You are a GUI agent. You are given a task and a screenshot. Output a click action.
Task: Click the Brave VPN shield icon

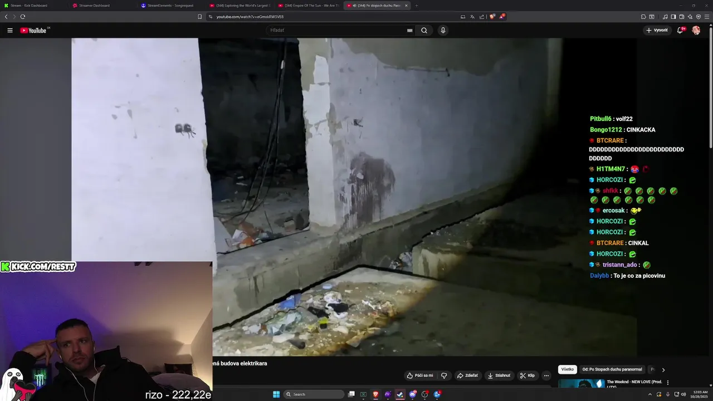(698, 17)
